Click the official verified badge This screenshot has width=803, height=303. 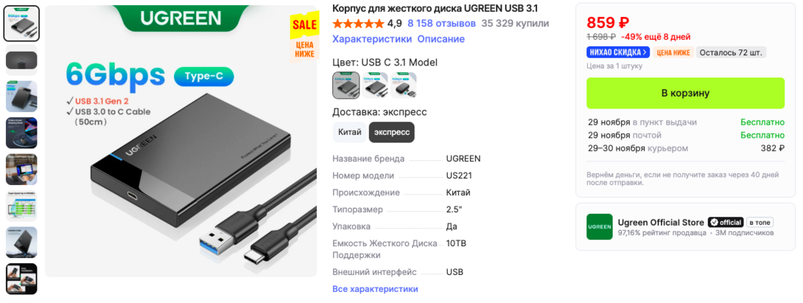point(726,223)
